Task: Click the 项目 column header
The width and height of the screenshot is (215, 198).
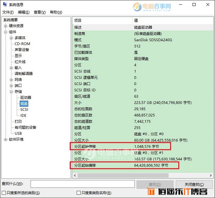Action: [x=102, y=20]
